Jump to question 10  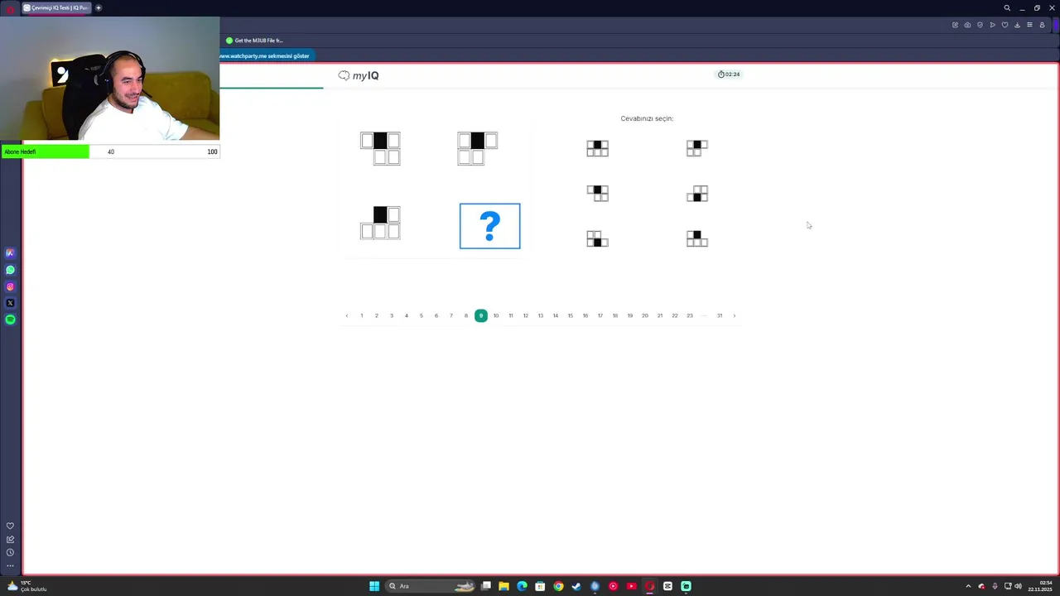point(496,315)
